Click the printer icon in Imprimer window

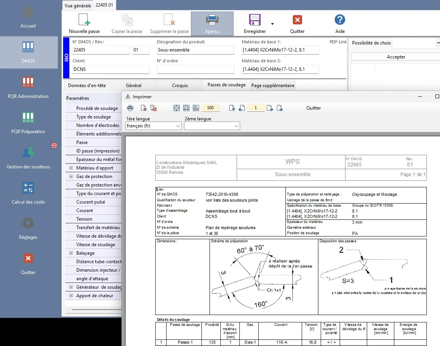click(130, 108)
